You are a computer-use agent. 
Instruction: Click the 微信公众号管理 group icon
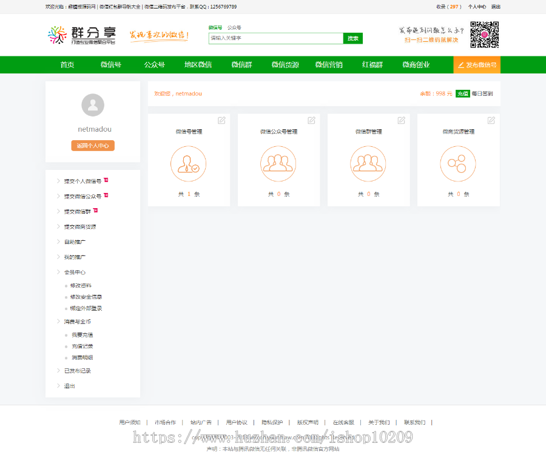pos(278,164)
